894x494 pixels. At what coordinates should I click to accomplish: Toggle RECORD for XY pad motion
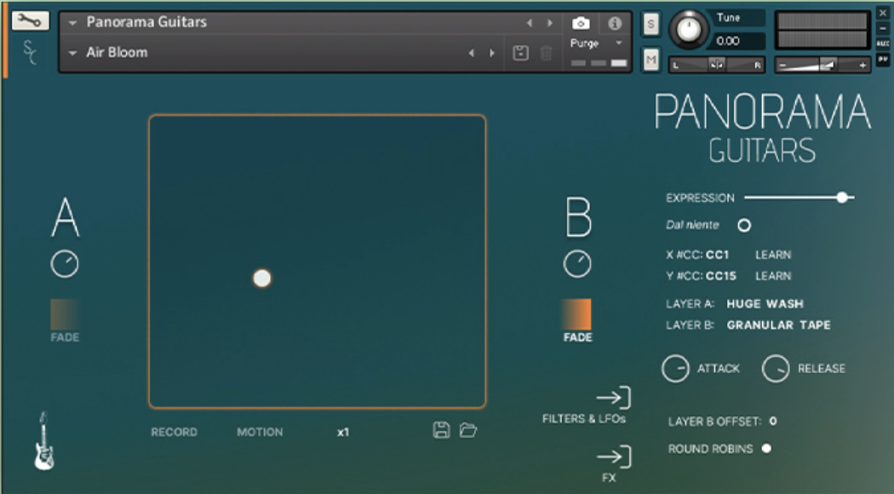tap(174, 432)
